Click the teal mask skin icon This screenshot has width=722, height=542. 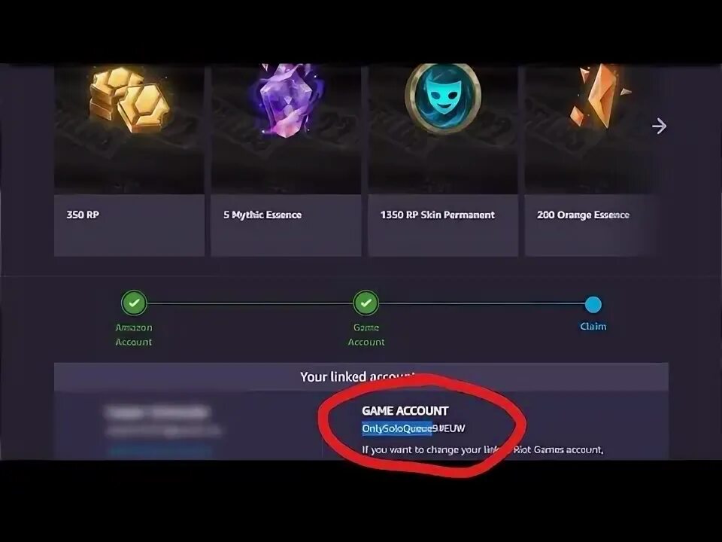tap(443, 97)
